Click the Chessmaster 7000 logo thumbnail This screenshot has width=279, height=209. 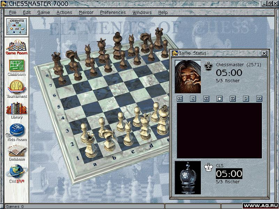click(x=16, y=26)
